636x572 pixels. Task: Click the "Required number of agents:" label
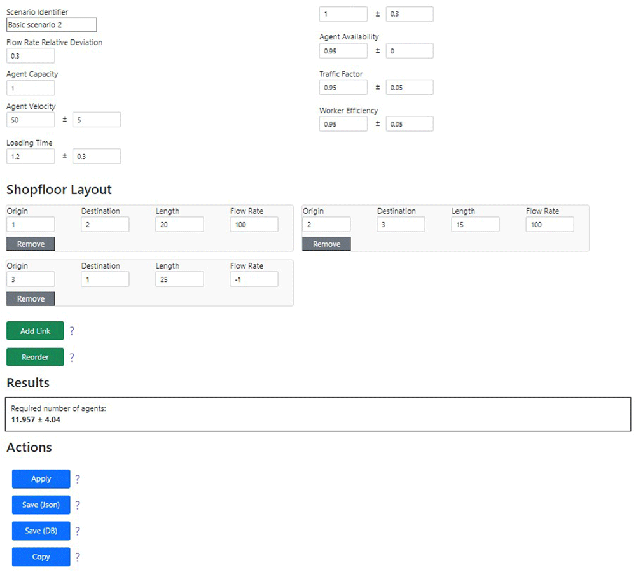coord(59,408)
